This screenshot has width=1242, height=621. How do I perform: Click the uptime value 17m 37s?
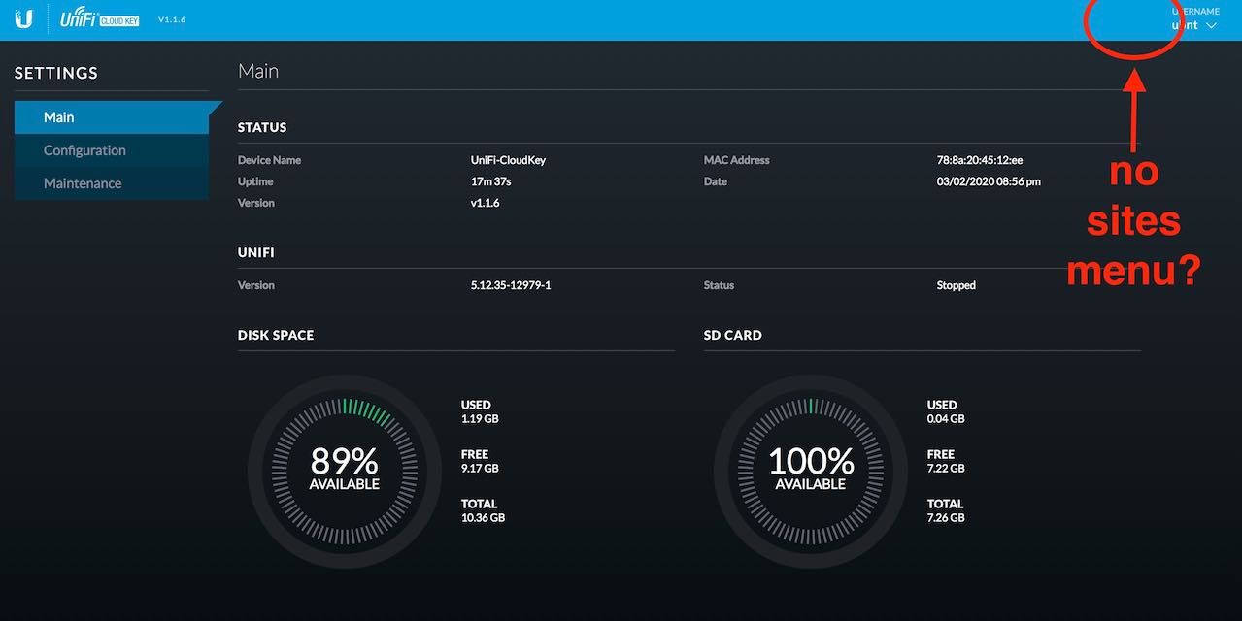490,181
